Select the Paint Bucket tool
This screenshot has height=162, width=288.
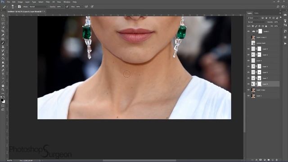pyautogui.click(x=3, y=58)
